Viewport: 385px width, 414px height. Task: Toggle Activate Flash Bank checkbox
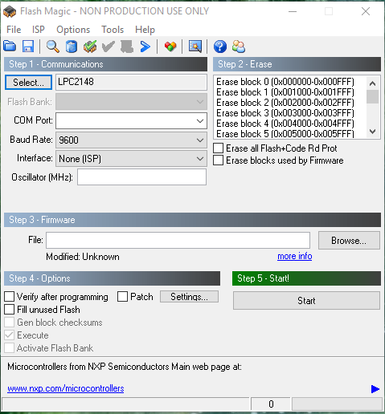tap(10, 347)
